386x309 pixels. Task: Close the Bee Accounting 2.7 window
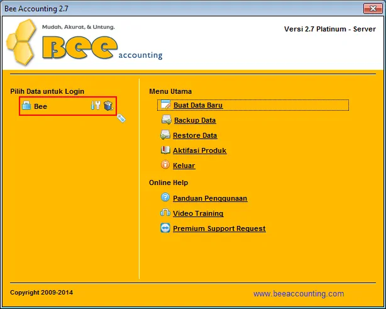[x=373, y=8]
